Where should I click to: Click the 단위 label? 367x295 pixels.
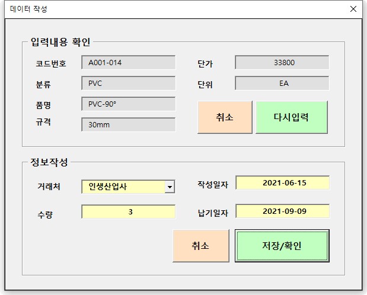(205, 84)
